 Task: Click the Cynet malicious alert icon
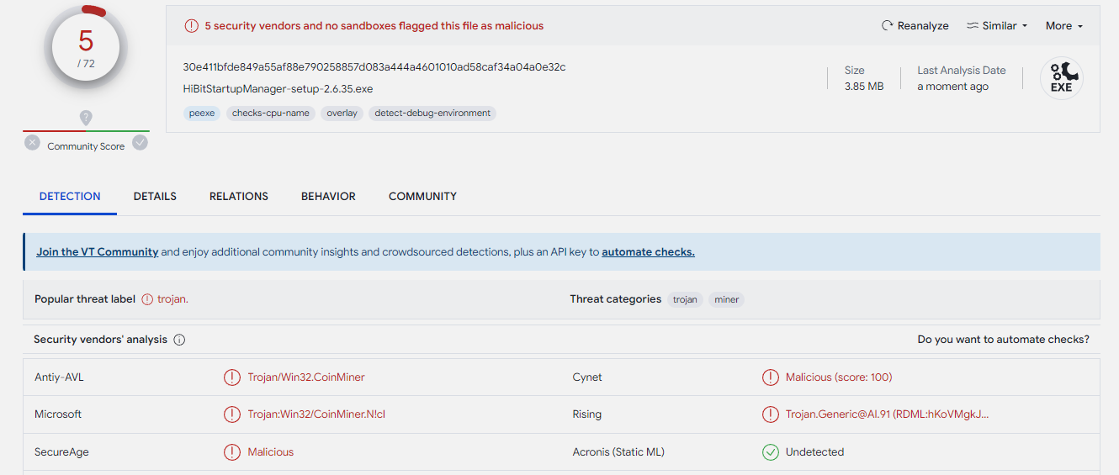(770, 377)
